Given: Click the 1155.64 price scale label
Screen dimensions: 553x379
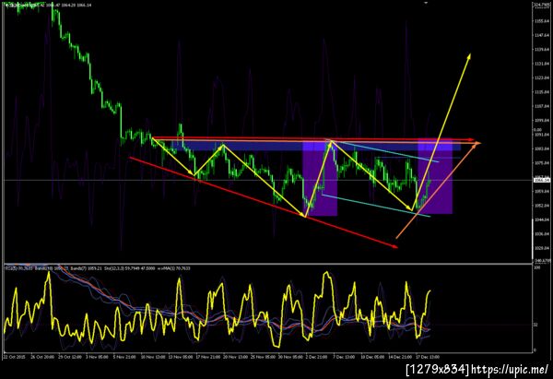Looking at the screenshot, I should tap(542, 21).
